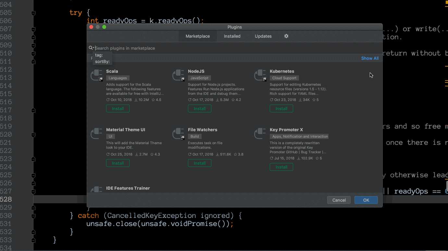Toggle the fold marker at line 623

coord(33,159)
